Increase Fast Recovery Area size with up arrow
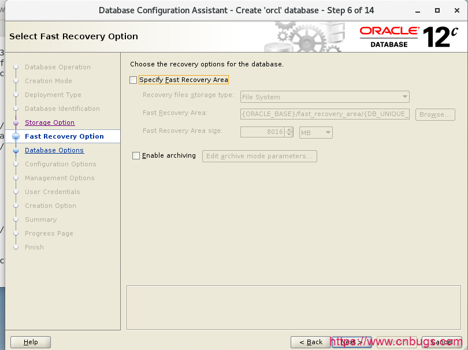 tap(289, 130)
